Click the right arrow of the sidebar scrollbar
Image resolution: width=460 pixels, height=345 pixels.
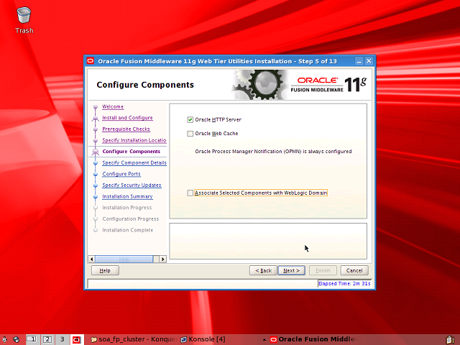pos(163,259)
